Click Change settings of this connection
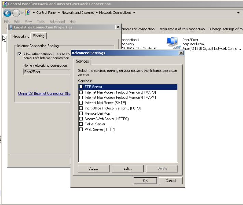The image size is (243, 205). 226,29
